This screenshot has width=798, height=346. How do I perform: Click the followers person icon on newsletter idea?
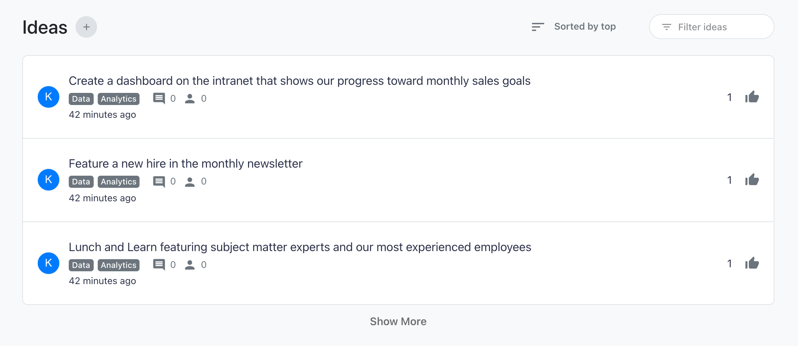tap(190, 182)
